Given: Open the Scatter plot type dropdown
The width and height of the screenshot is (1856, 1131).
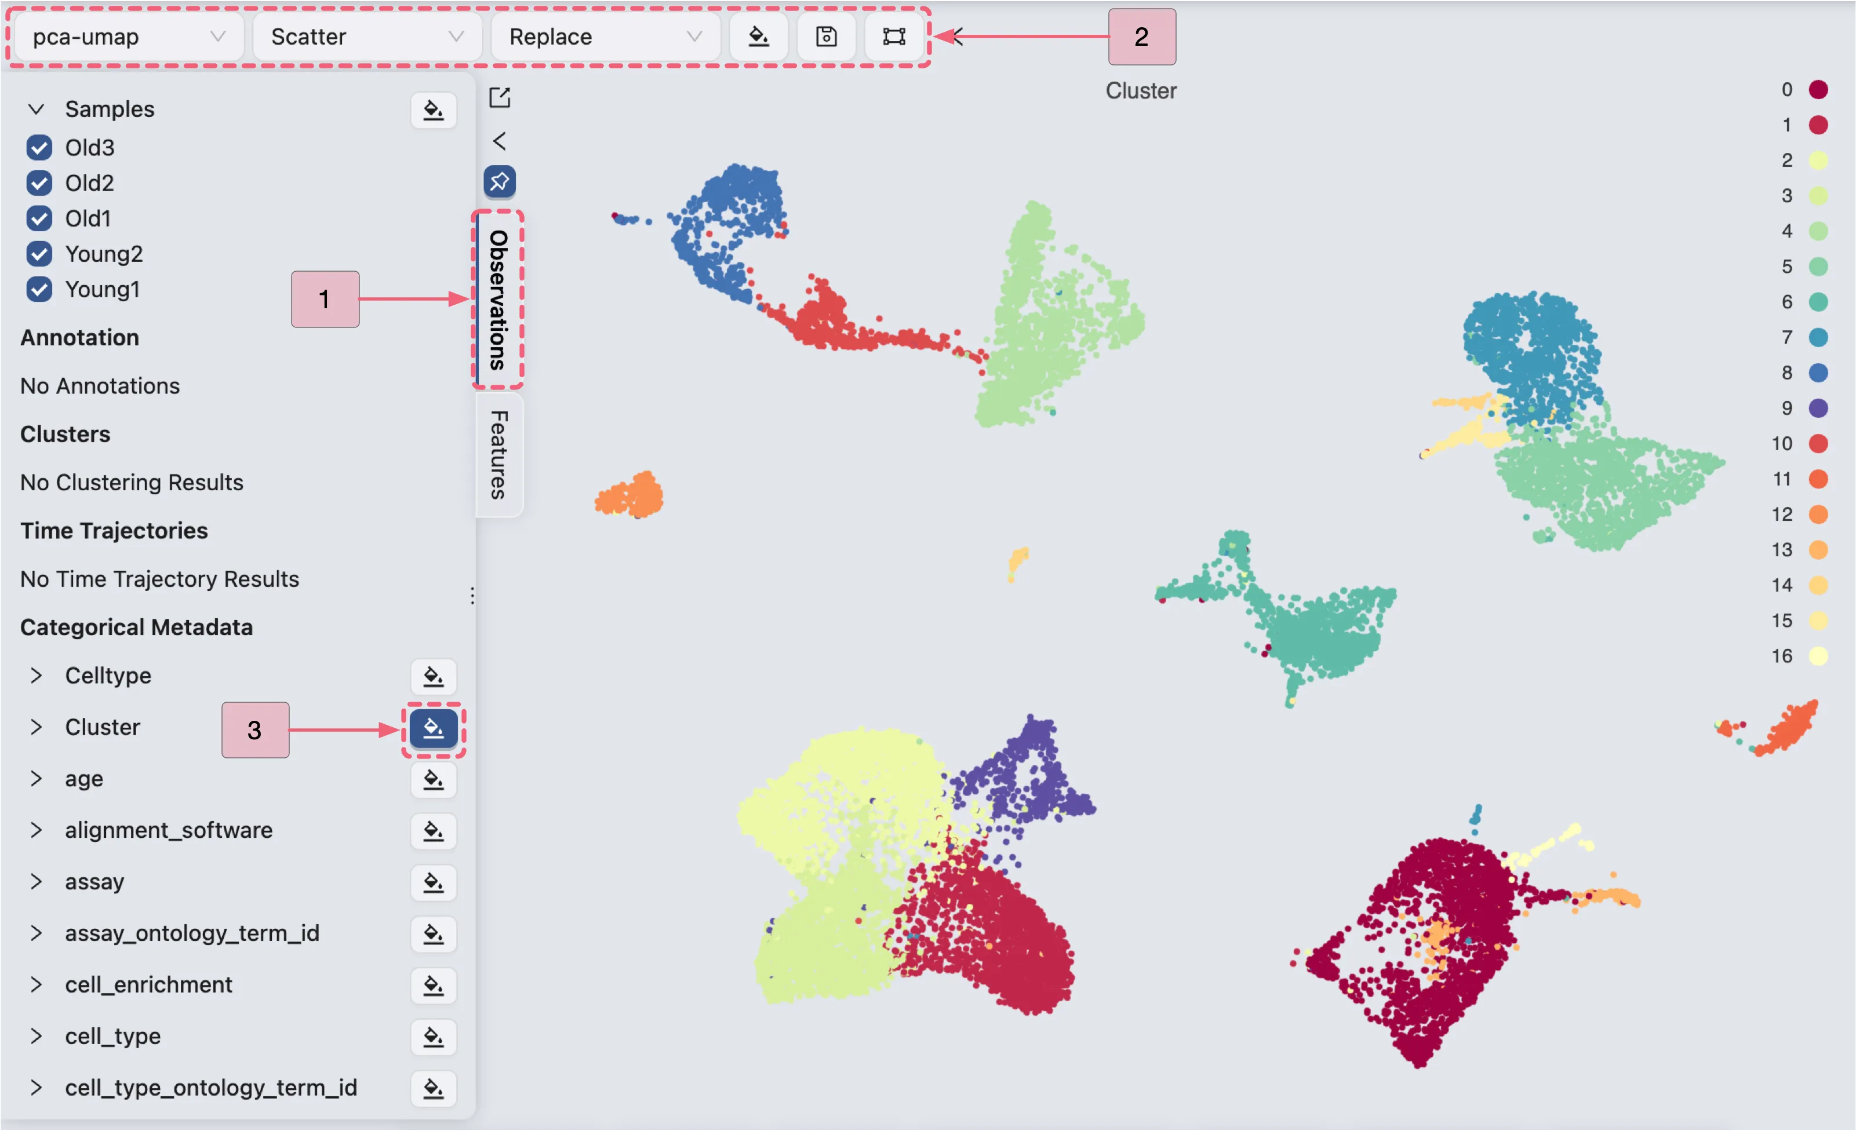Looking at the screenshot, I should (x=366, y=36).
